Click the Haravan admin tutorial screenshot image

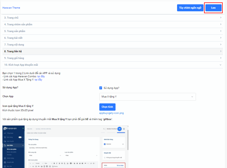[x=65, y=147]
